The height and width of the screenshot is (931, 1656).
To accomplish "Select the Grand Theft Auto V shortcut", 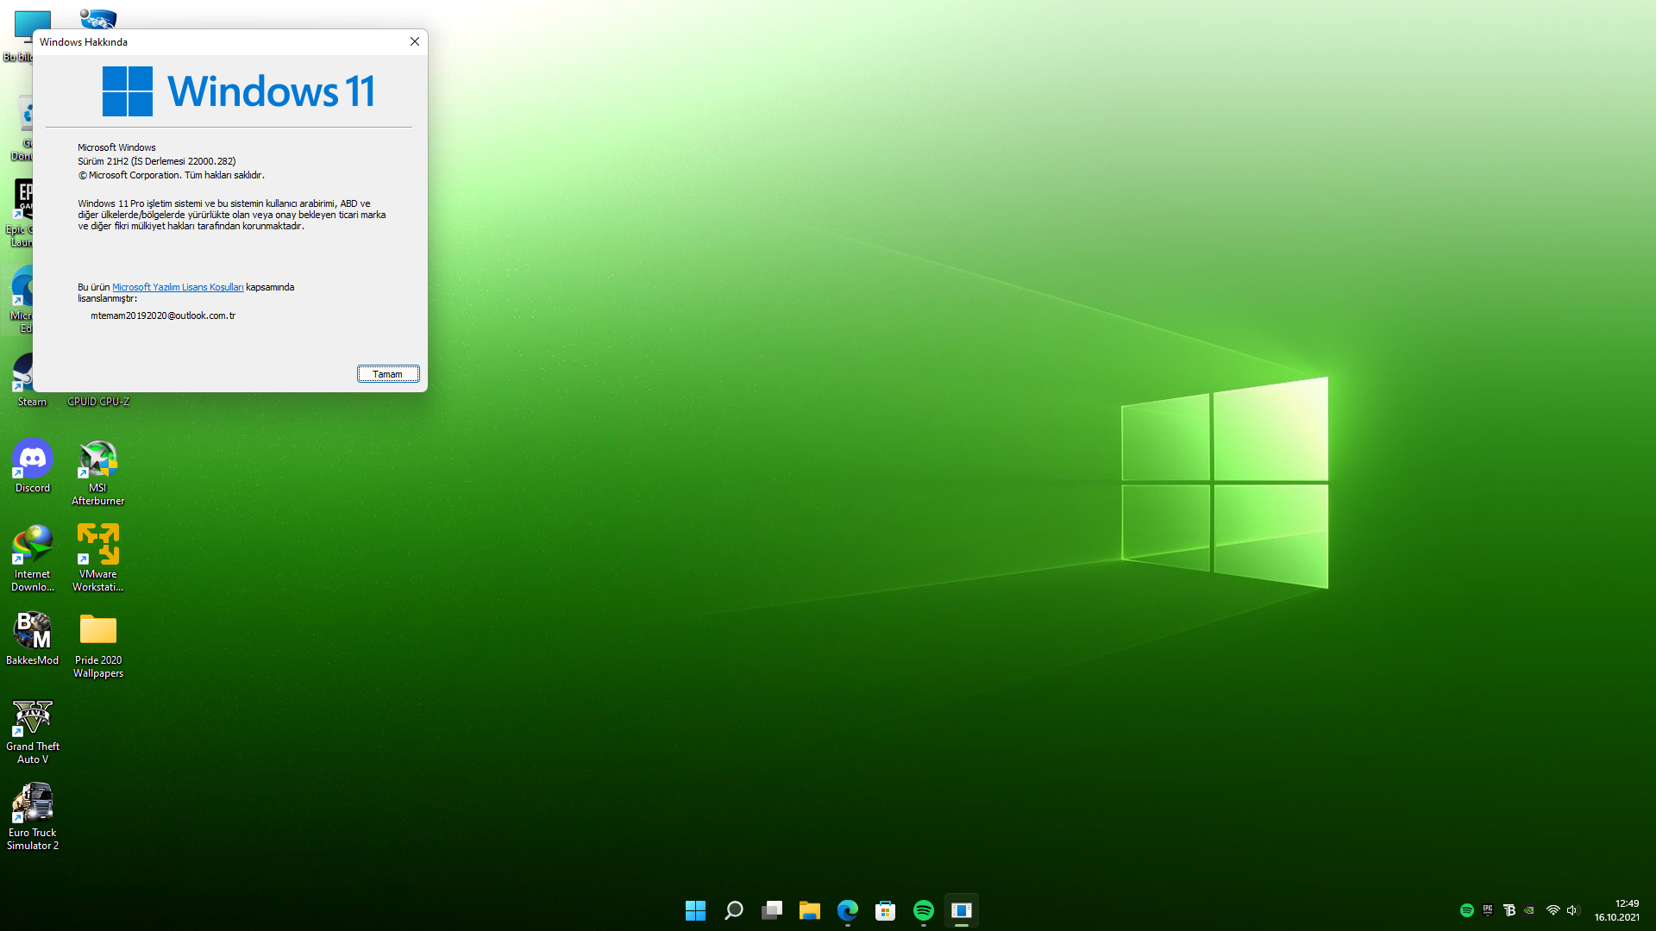I will pos(33,728).
